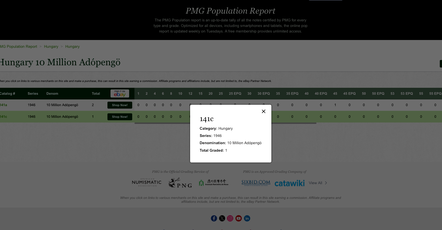442x230 pixels.
Task: Click the PMG Population Report heading
Action: pyautogui.click(x=230, y=11)
